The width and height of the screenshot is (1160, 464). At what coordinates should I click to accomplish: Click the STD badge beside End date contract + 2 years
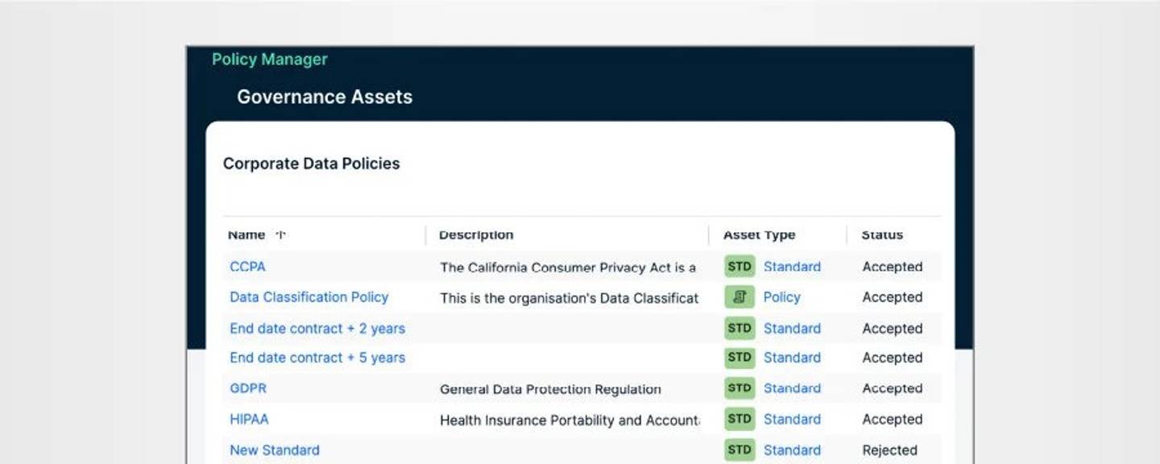[x=740, y=328]
